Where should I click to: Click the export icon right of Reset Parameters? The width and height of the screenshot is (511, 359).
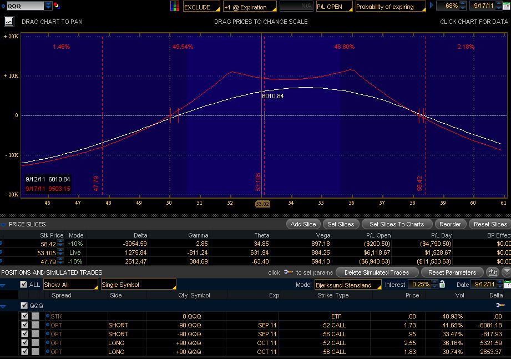(x=493, y=272)
